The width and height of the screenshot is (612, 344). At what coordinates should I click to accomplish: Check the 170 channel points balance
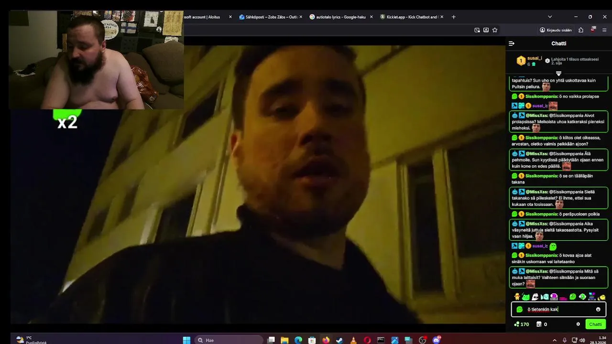click(x=521, y=324)
